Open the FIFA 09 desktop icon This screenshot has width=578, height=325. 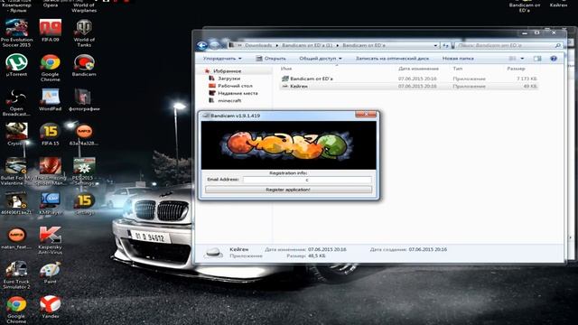coord(51,31)
